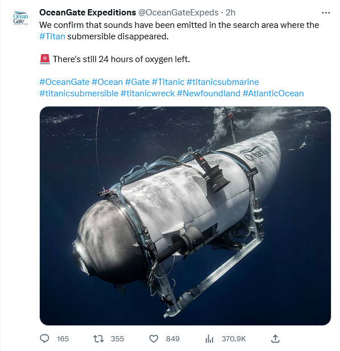
Task: Click the #titanicsubmersible hashtag
Action: [79, 93]
